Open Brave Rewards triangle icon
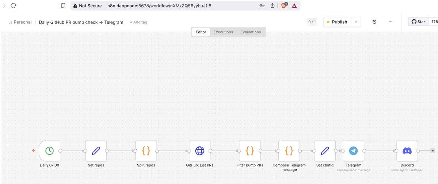 294,5
